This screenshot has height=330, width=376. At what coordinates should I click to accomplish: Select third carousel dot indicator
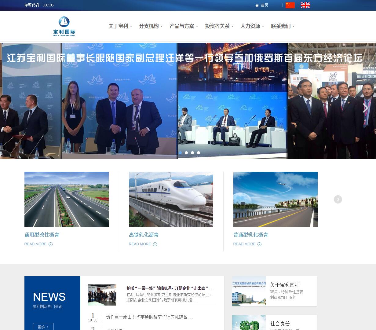[192, 153]
